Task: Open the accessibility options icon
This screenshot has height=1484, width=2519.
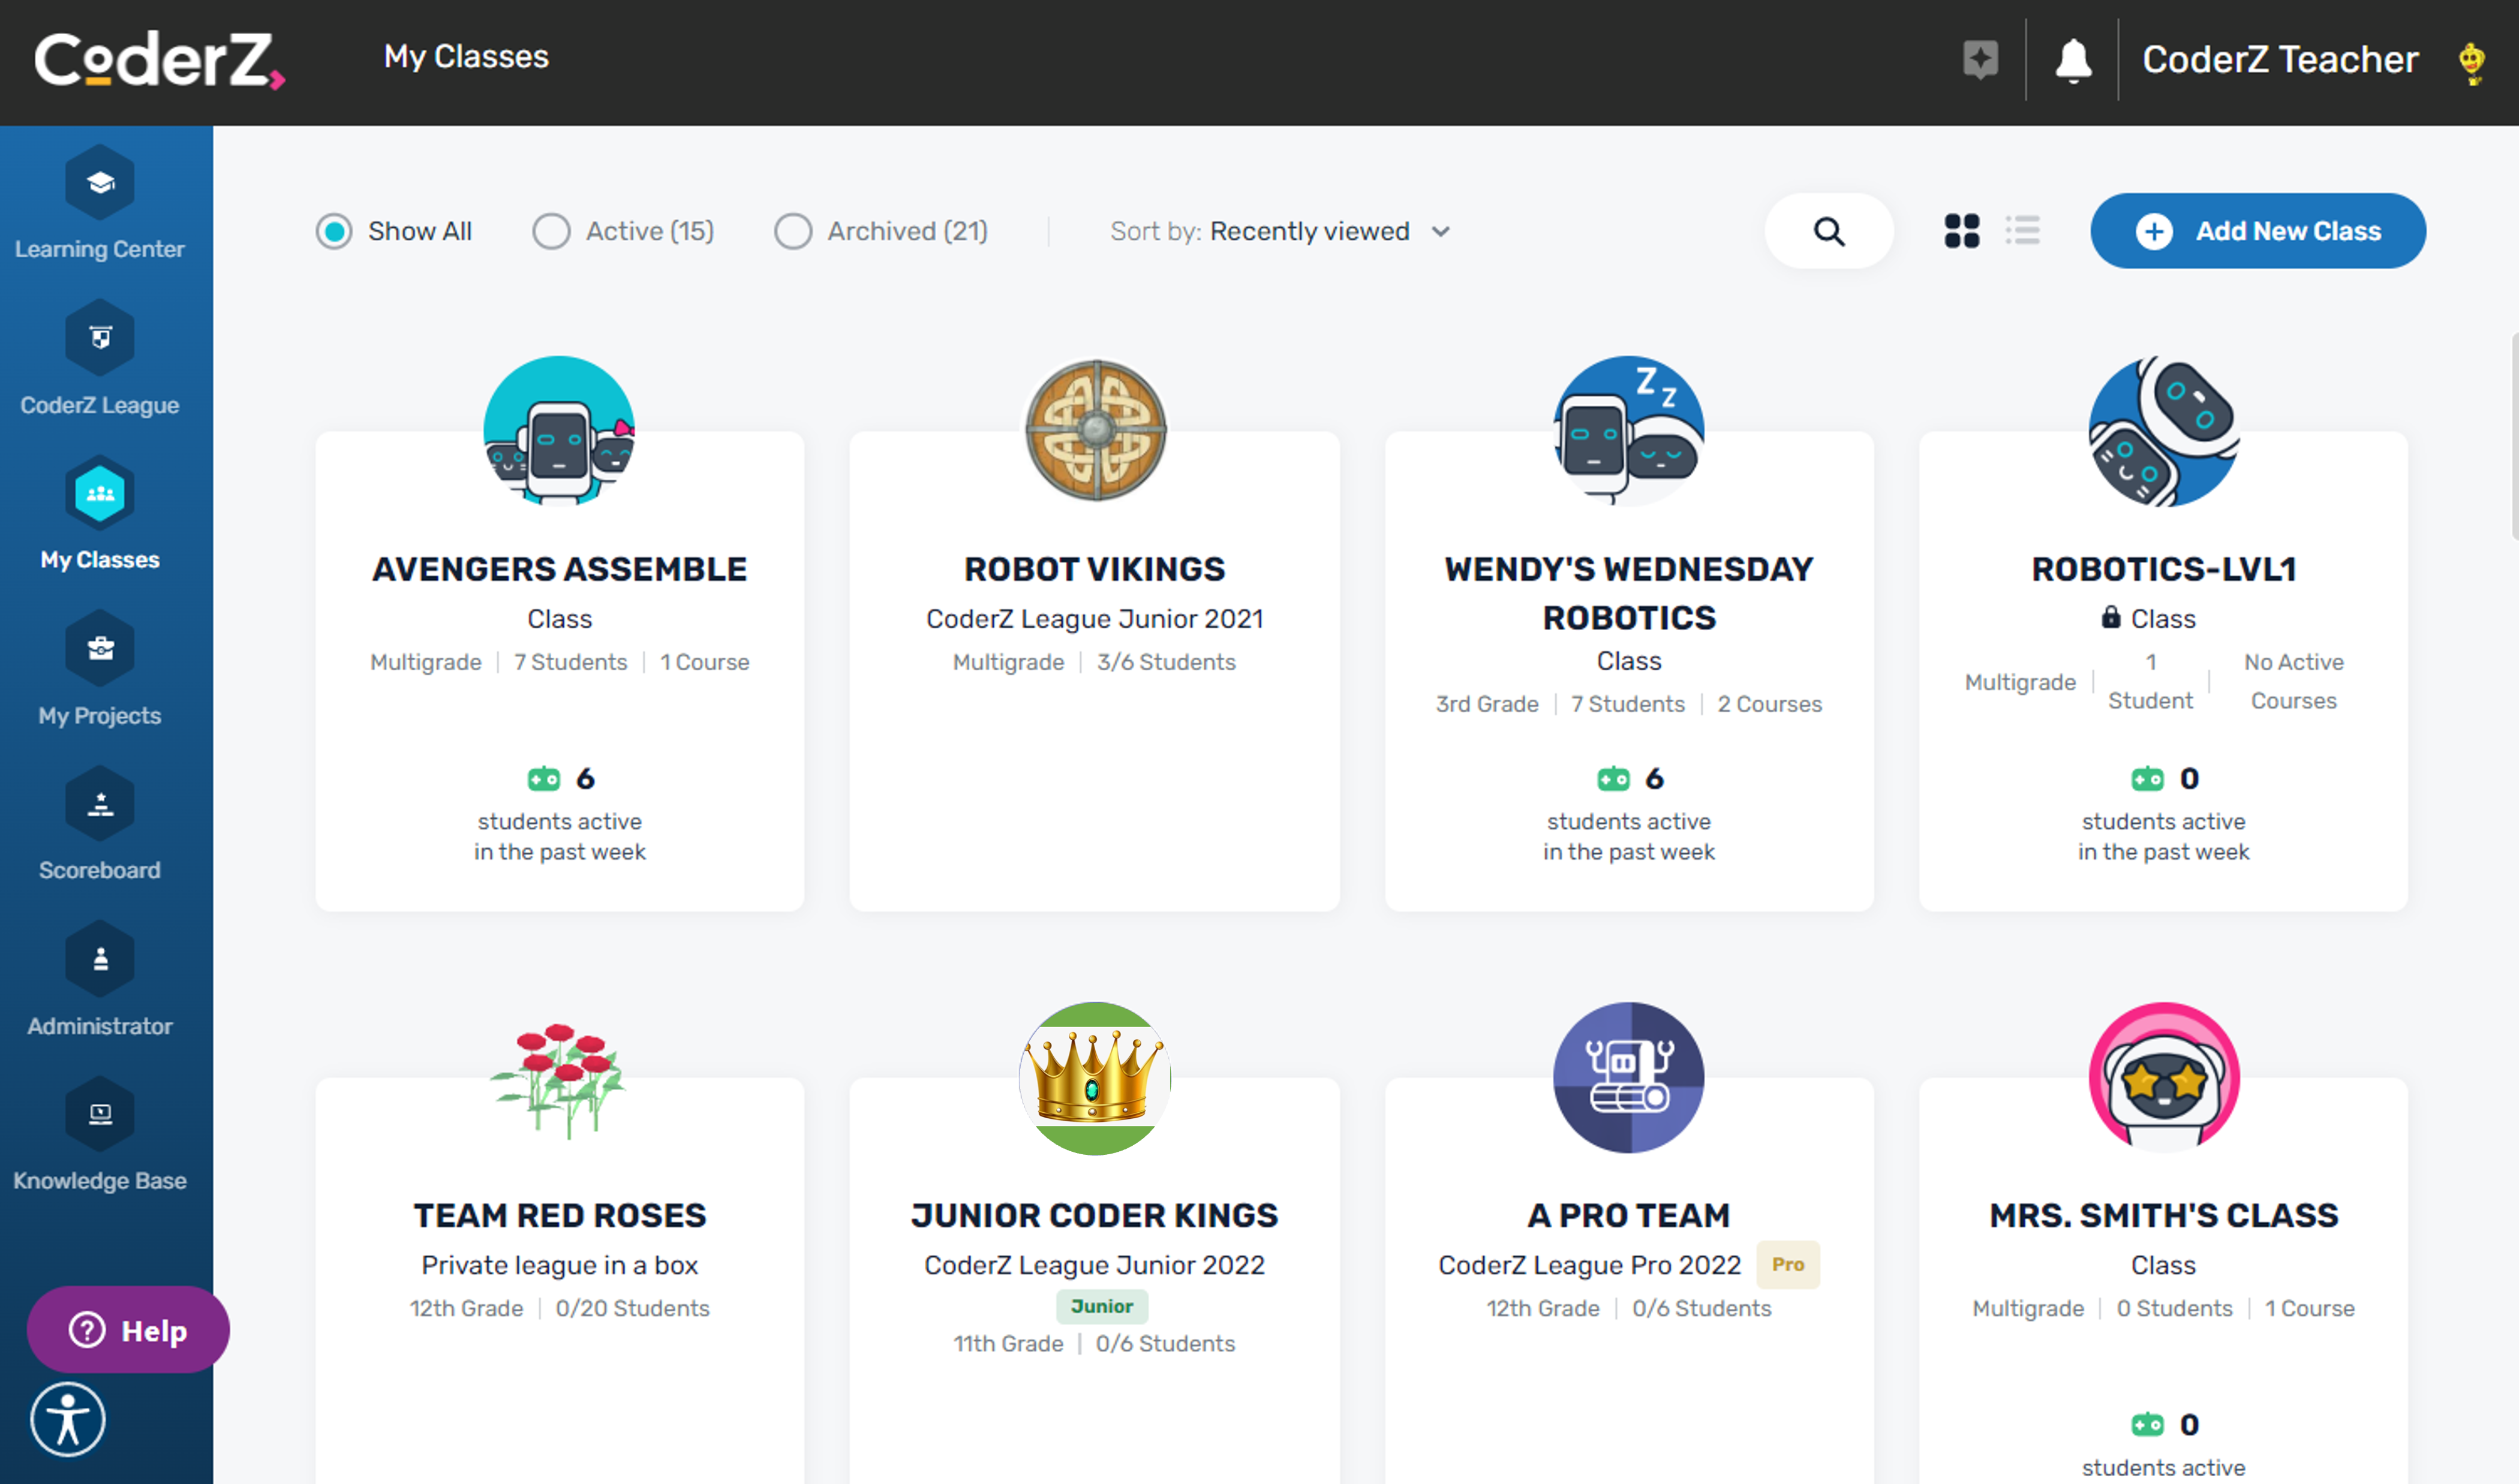Action: click(68, 1419)
